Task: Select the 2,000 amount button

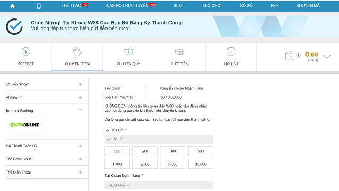Action: pos(145,164)
